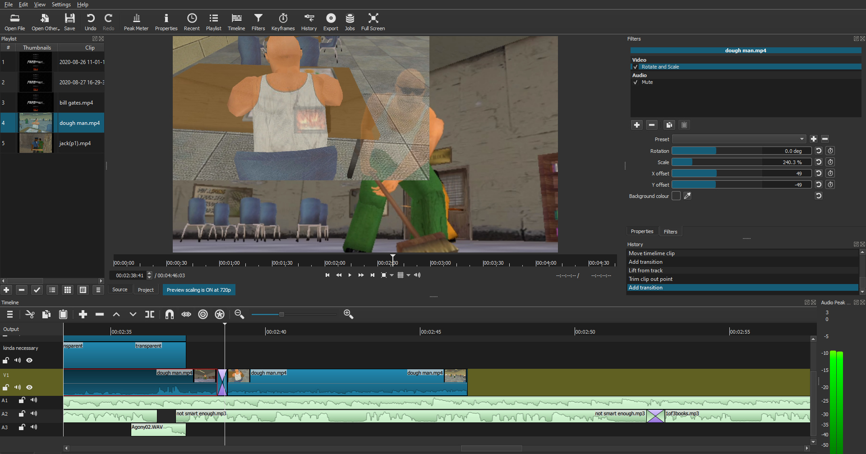
Task: Open the File menu
Action: click(8, 5)
